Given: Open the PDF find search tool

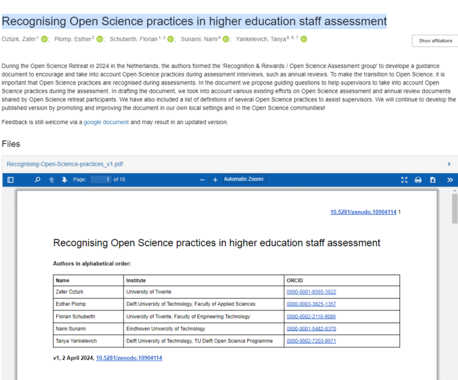Looking at the screenshot, I should point(37,180).
